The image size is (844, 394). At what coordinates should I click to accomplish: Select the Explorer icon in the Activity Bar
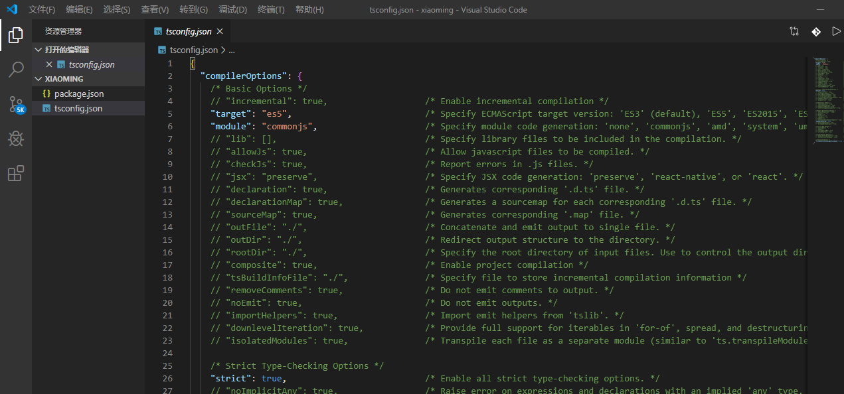pos(15,35)
